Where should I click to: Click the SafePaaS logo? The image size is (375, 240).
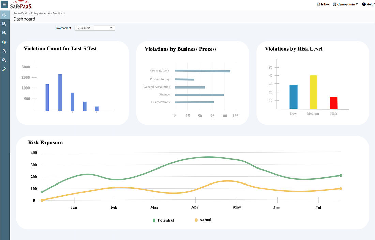[x=21, y=5]
